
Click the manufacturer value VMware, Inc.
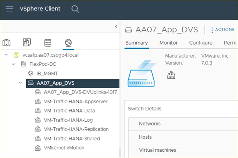(215, 56)
